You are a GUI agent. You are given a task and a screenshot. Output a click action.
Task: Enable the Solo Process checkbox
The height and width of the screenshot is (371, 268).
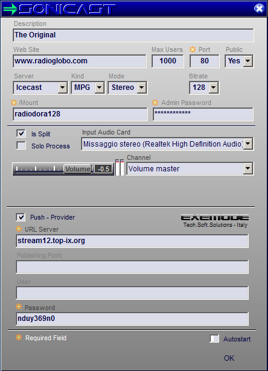21,145
